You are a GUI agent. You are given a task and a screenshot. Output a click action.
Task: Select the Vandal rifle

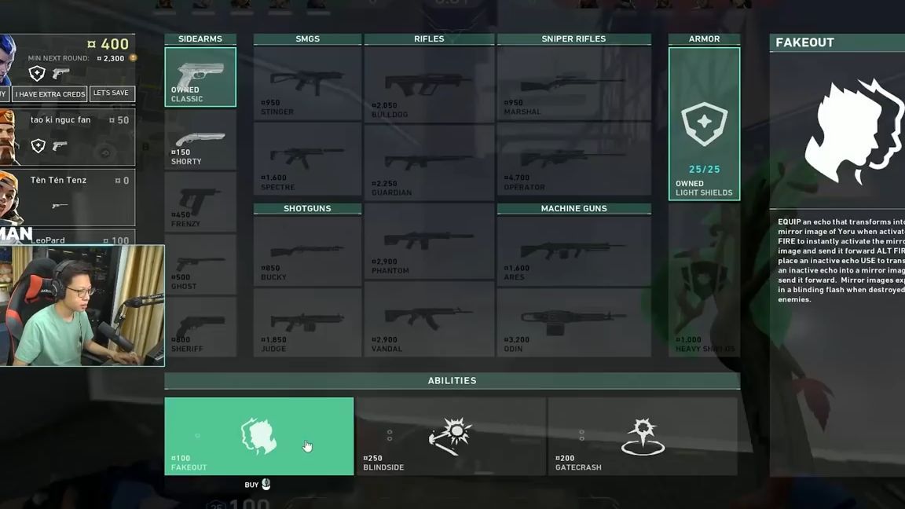click(x=429, y=320)
